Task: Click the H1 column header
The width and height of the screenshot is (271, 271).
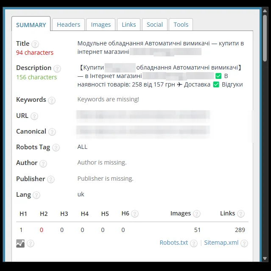Action: [x=23, y=214]
